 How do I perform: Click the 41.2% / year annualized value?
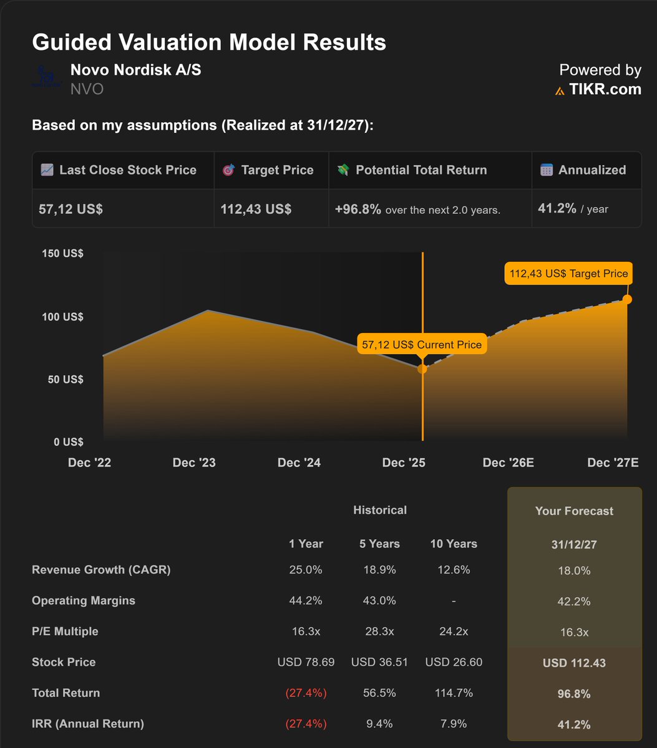[573, 208]
